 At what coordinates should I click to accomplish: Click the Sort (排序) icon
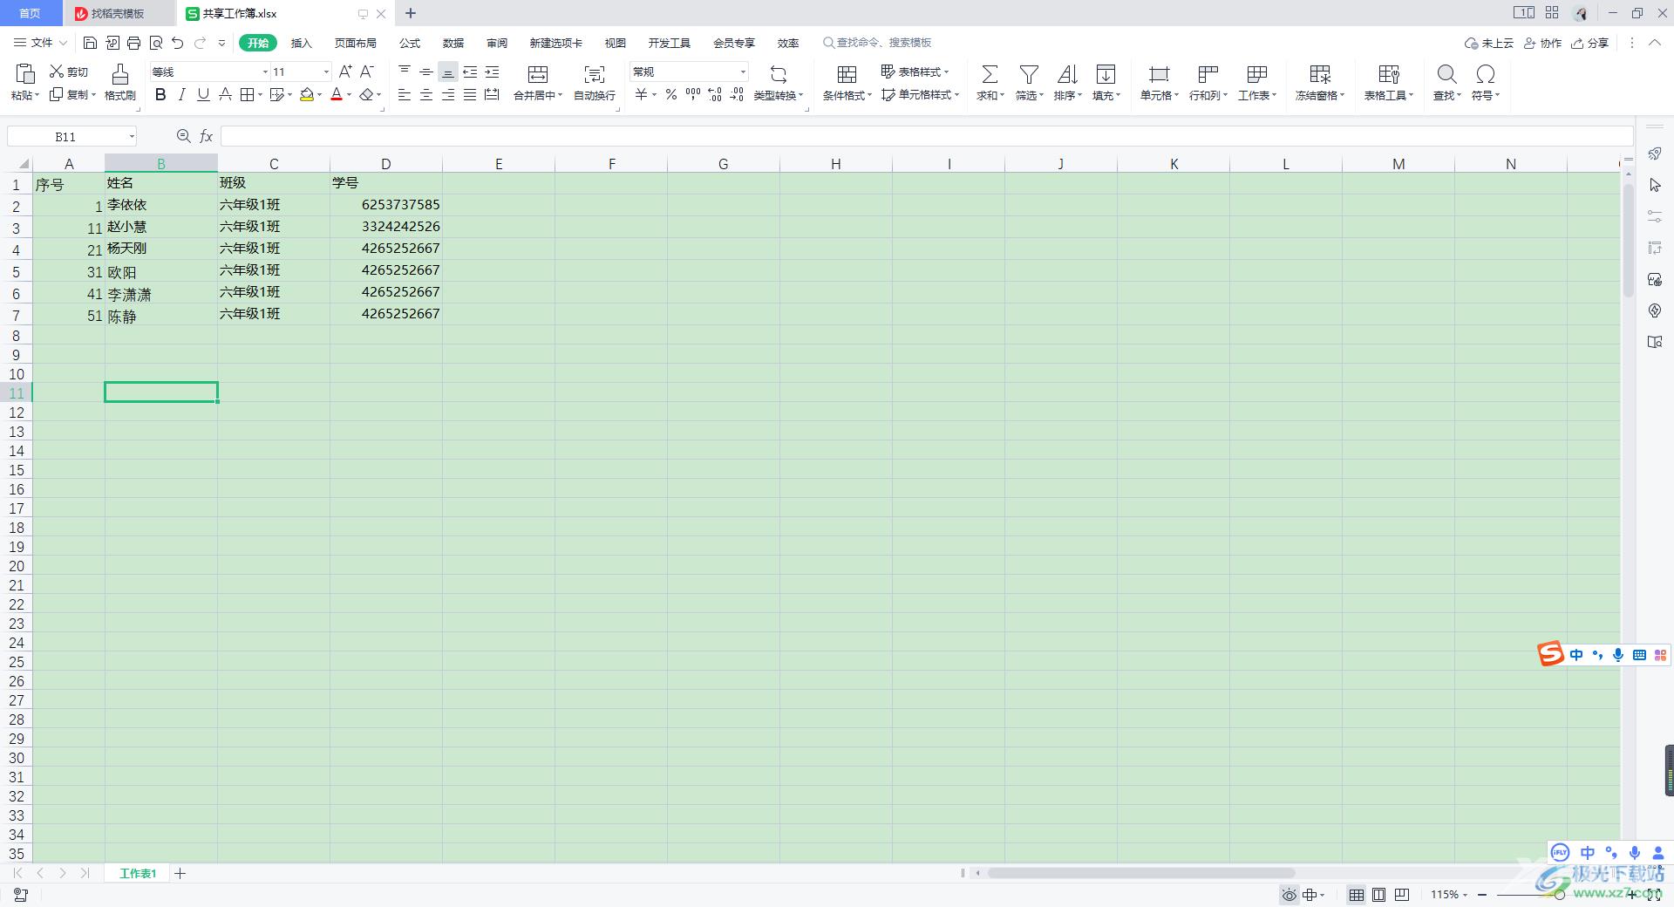tap(1067, 74)
